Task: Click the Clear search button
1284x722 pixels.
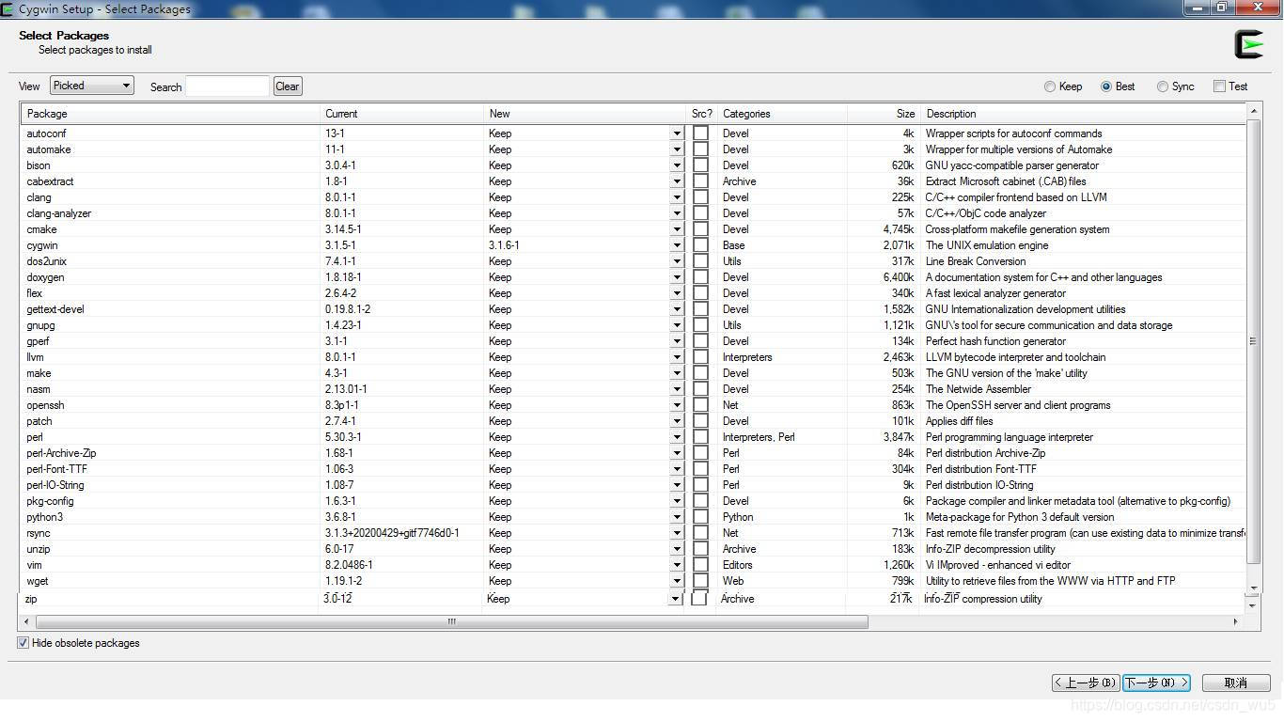Action: [288, 86]
